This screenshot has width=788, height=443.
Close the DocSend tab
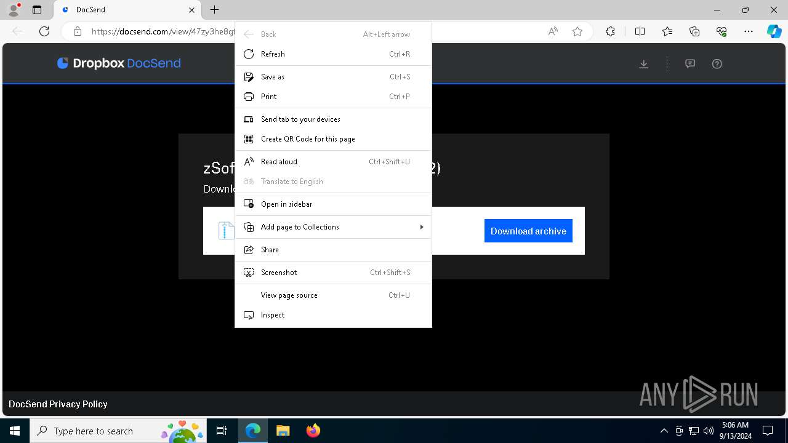point(191,10)
